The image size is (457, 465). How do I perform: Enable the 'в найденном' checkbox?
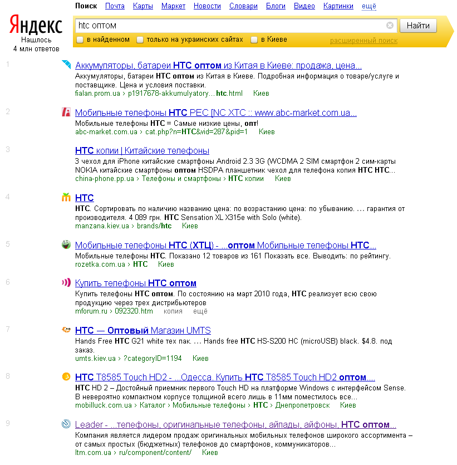coord(78,40)
